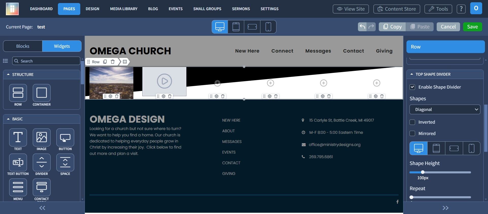Check the Mirrored option
This screenshot has height=214, width=488.
click(412, 134)
